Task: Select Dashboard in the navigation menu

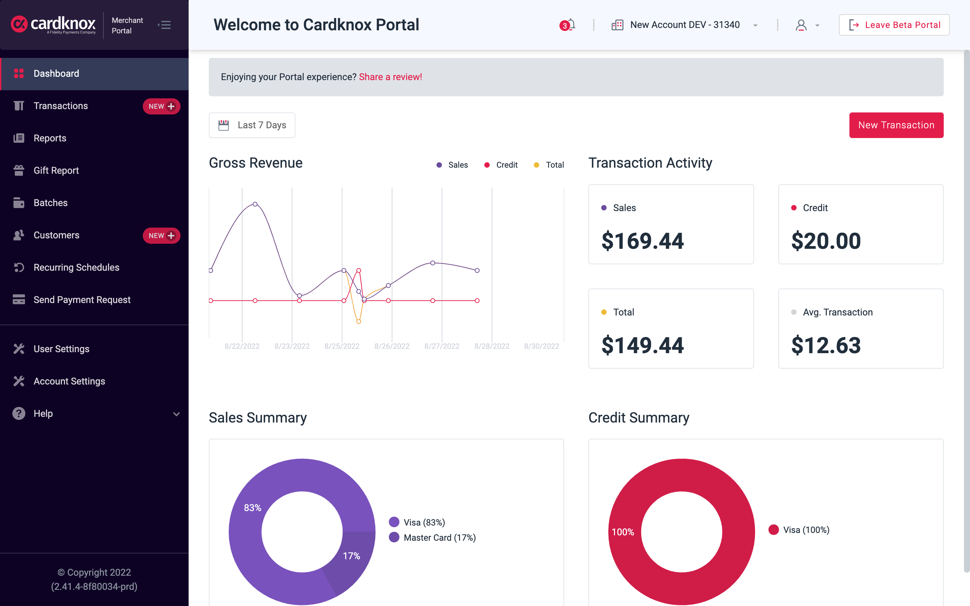Action: [56, 73]
